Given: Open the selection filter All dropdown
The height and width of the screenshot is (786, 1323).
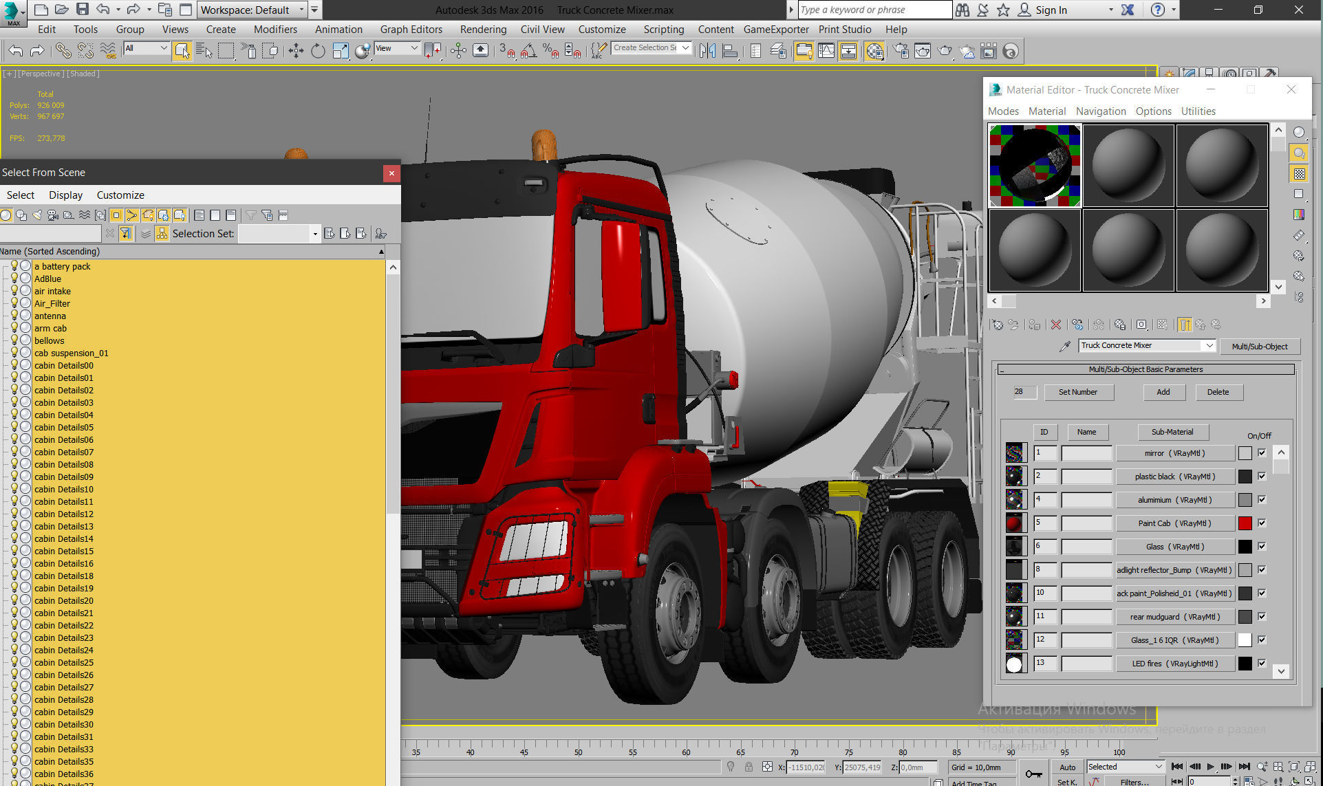Looking at the screenshot, I should point(146,48).
